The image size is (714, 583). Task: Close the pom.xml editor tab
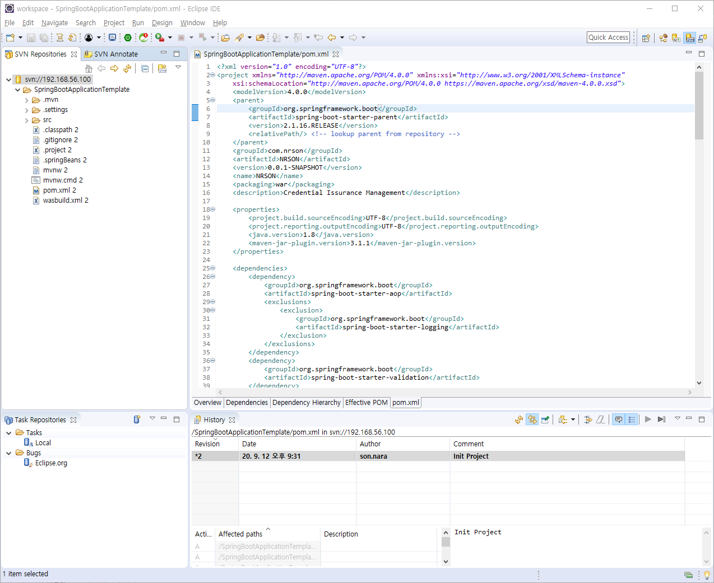coord(336,54)
